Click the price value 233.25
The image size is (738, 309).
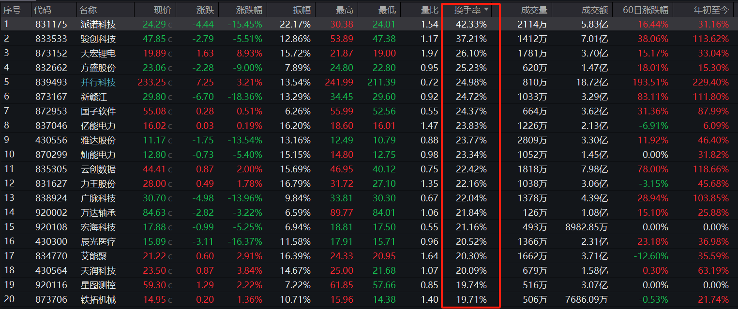[x=152, y=82]
